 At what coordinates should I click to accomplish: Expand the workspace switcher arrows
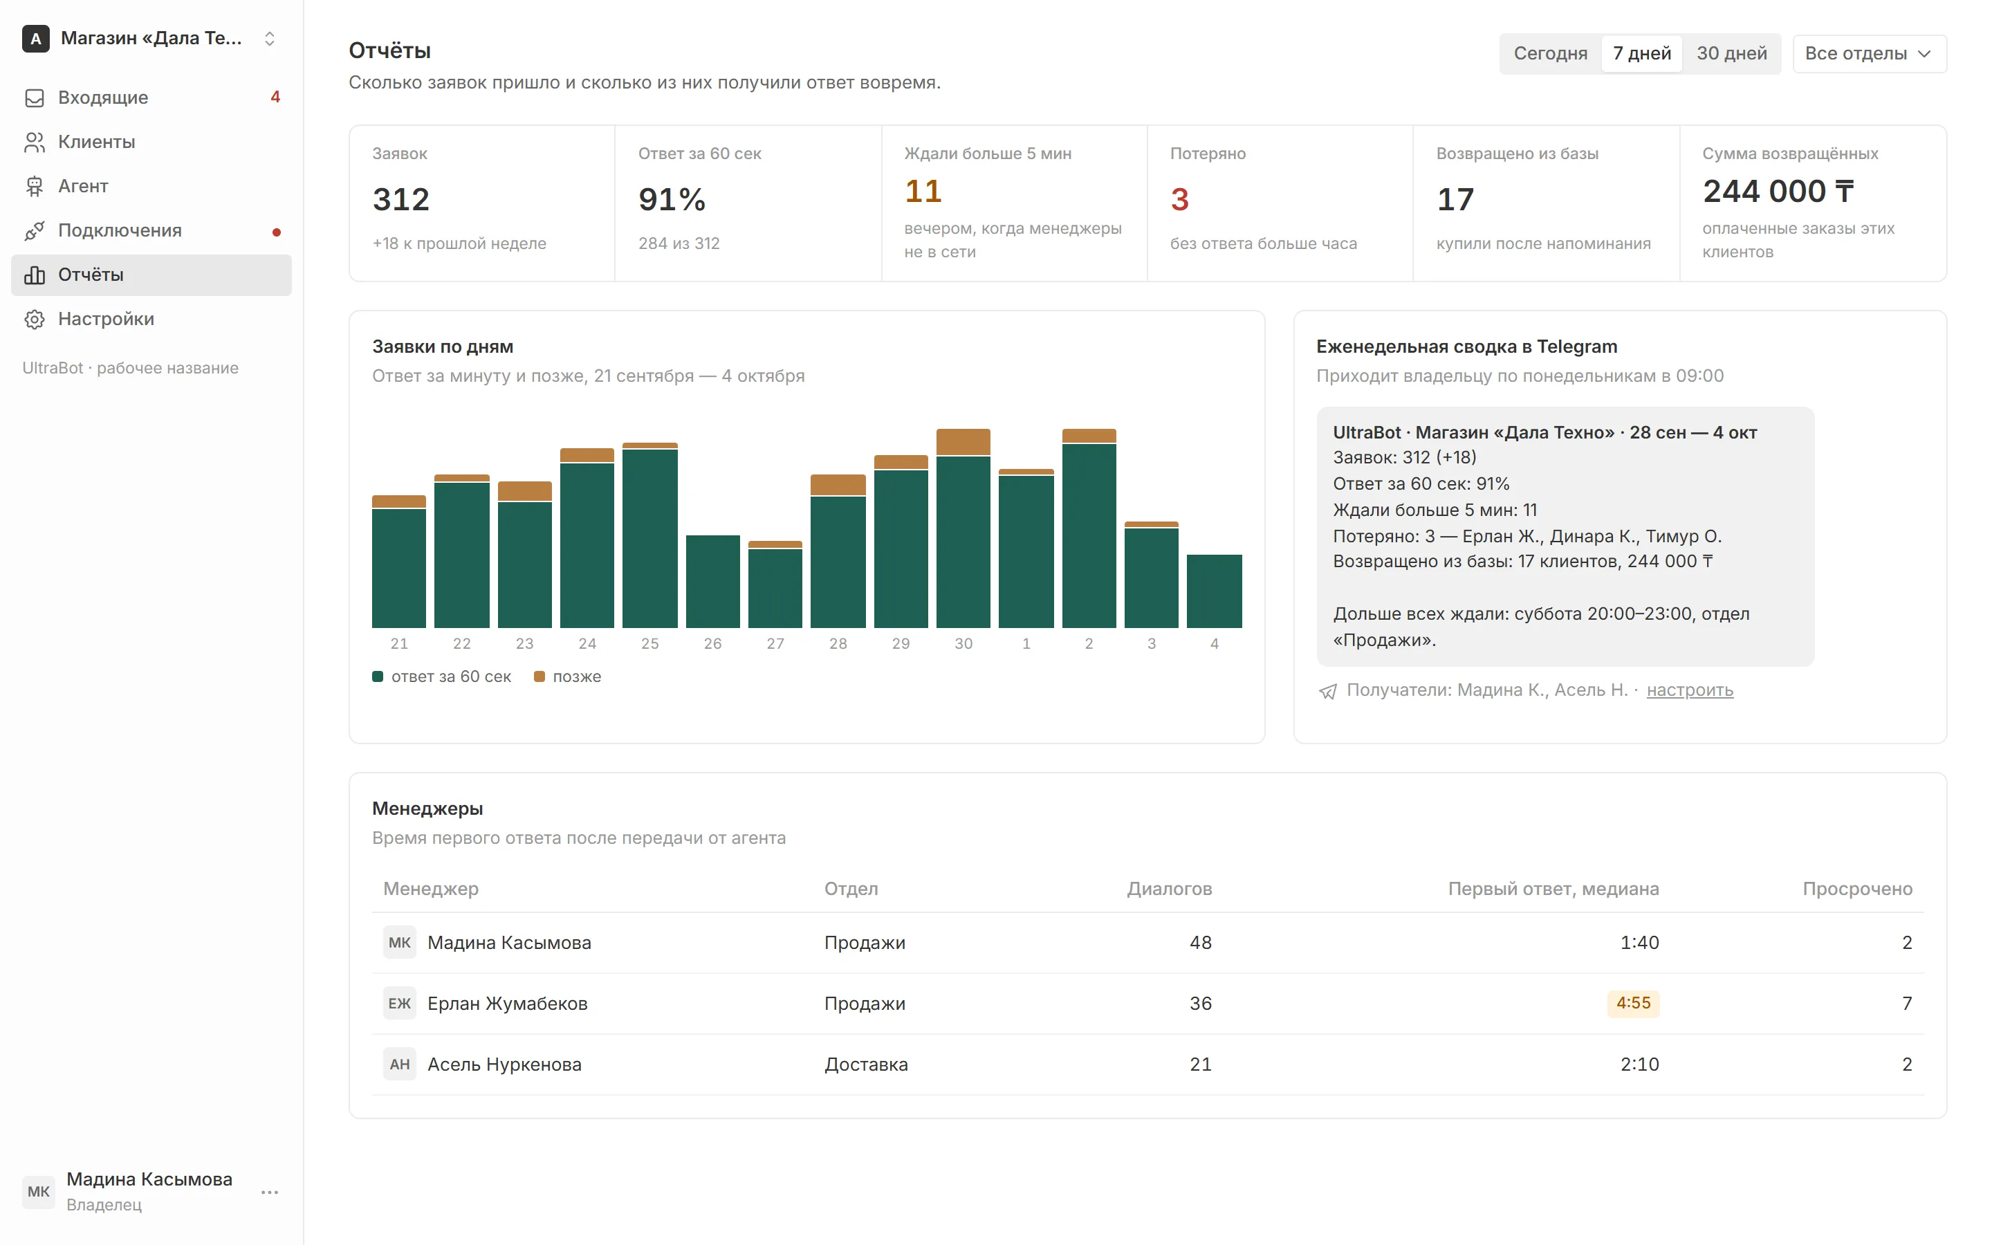(x=269, y=39)
